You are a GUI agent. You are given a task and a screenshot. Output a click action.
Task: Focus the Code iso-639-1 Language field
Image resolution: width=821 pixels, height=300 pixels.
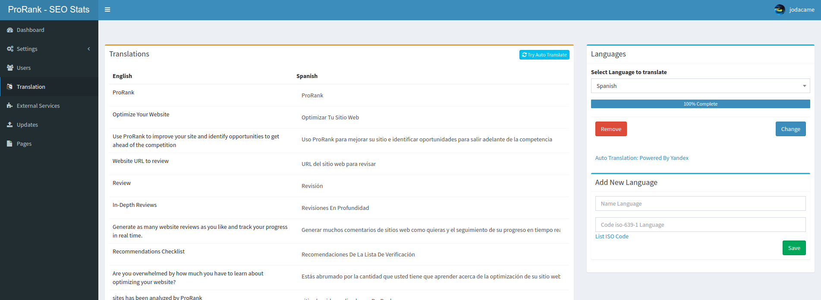click(700, 225)
